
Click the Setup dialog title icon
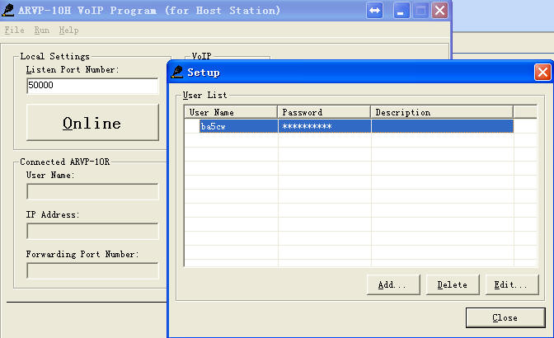pos(177,72)
